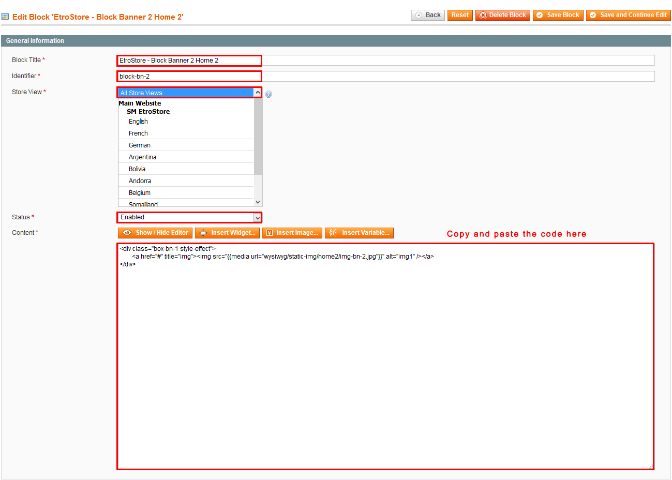Image resolution: width=672 pixels, height=480 pixels.
Task: Click the Main Website group label
Action: tap(140, 103)
